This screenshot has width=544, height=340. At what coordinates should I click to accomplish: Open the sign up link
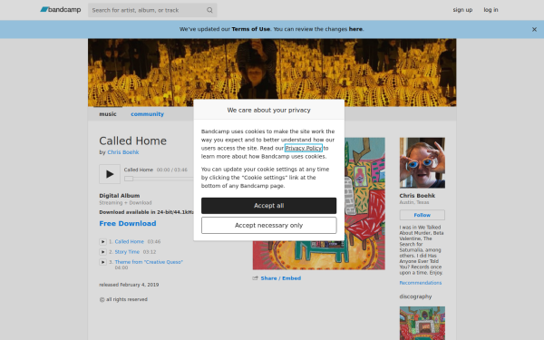click(x=462, y=10)
